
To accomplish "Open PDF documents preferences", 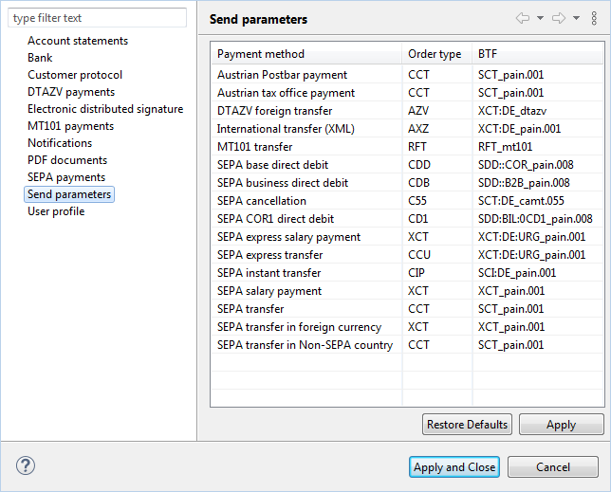I will [67, 160].
